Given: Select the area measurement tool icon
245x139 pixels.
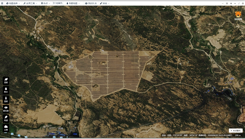Looking at the screenshot, I should coord(227,3).
